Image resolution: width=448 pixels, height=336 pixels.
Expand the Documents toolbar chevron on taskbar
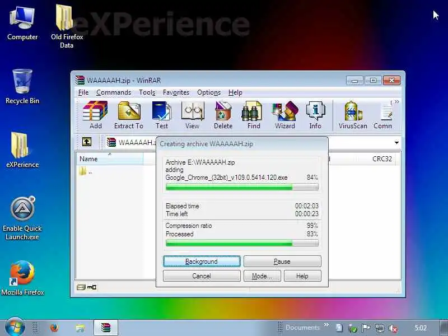click(x=326, y=325)
